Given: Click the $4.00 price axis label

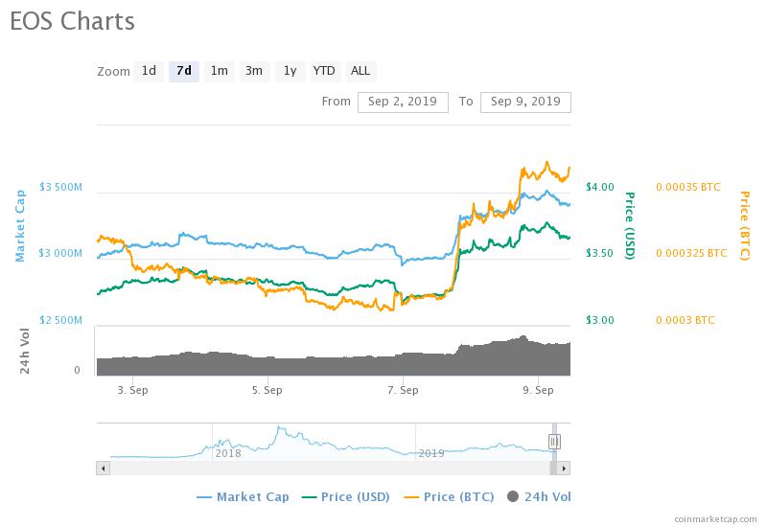Looking at the screenshot, I should pyautogui.click(x=600, y=187).
